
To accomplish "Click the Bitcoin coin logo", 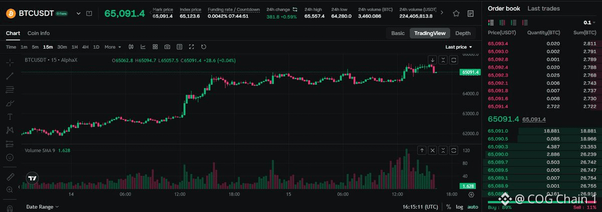I will [10, 13].
